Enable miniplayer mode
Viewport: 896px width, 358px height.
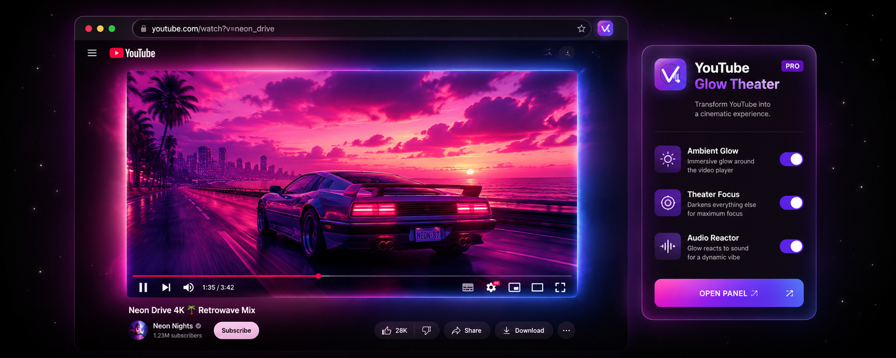[515, 288]
